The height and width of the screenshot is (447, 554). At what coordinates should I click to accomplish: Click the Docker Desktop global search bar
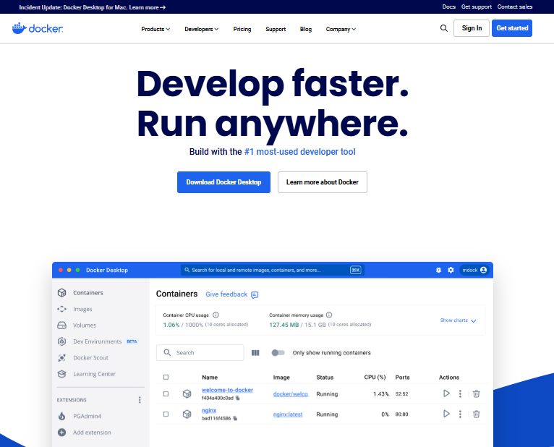point(273,270)
